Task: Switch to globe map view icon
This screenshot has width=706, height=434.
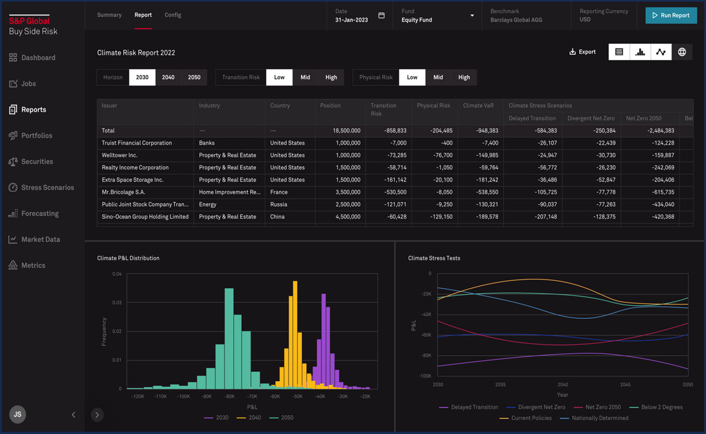Action: point(682,52)
